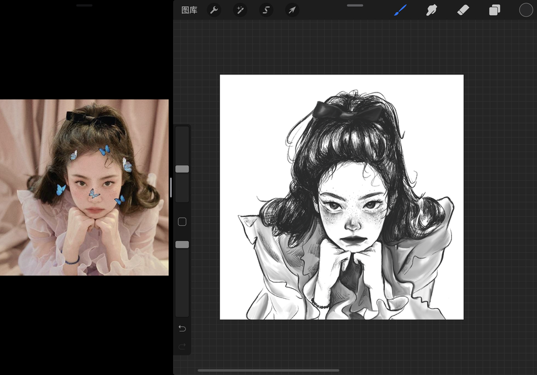Redo the last undone action
Image resolution: width=537 pixels, height=375 pixels.
(182, 347)
